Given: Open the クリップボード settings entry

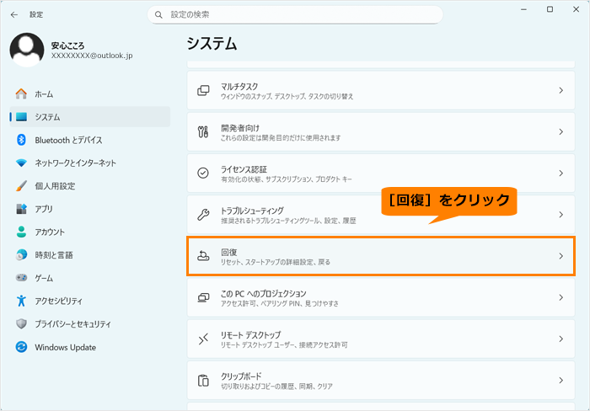Looking at the screenshot, I should click(379, 381).
